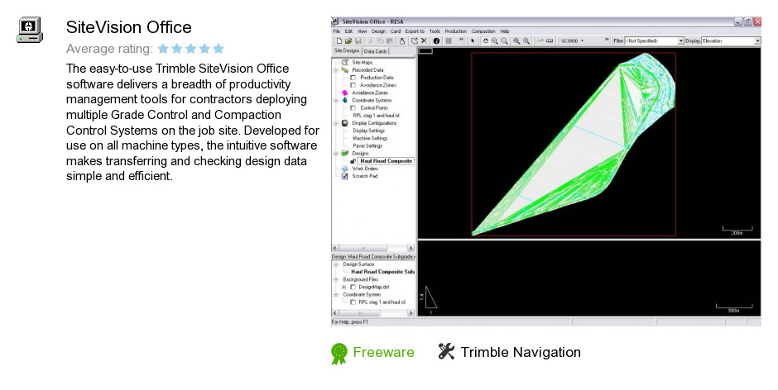Select the Site Designs tab
This screenshot has width=778, height=390.
click(346, 51)
